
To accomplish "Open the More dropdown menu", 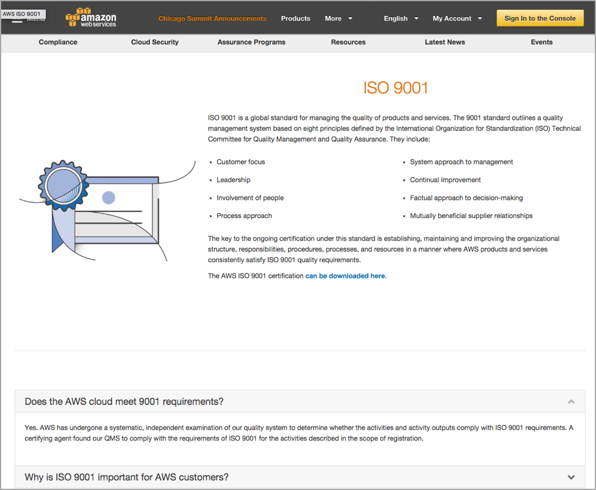I will (339, 18).
